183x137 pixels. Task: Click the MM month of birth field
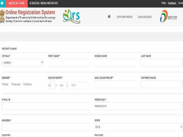point(63,85)
